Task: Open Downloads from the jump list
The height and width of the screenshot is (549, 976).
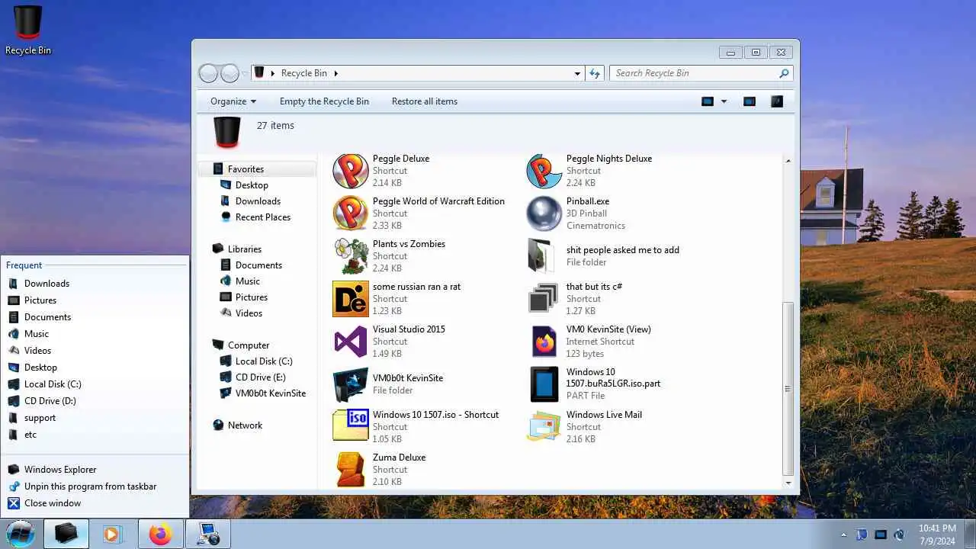Action: pos(95,284)
